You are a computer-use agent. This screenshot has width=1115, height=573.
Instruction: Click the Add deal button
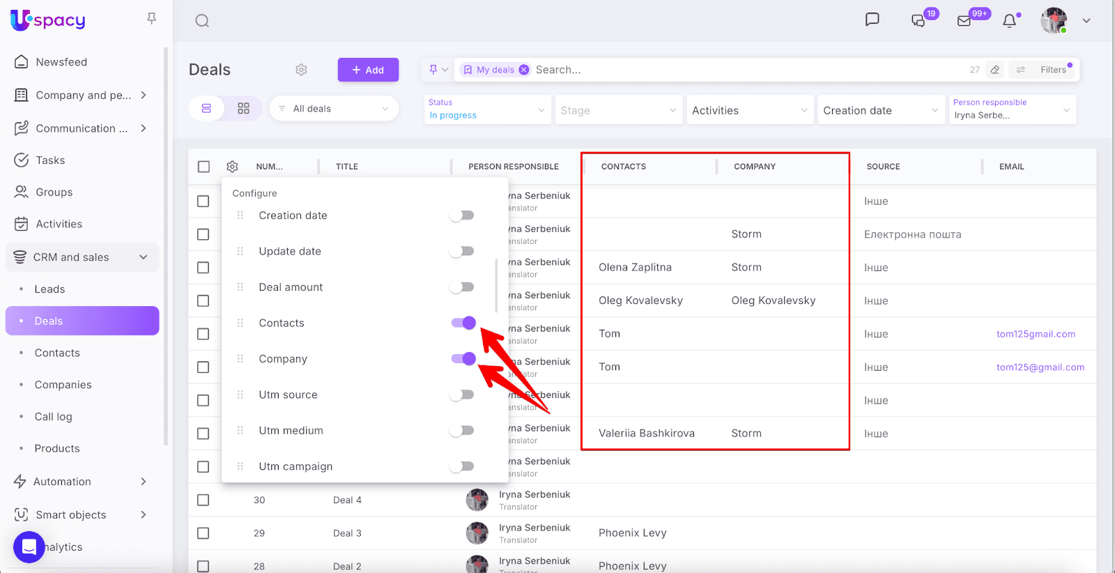click(368, 70)
